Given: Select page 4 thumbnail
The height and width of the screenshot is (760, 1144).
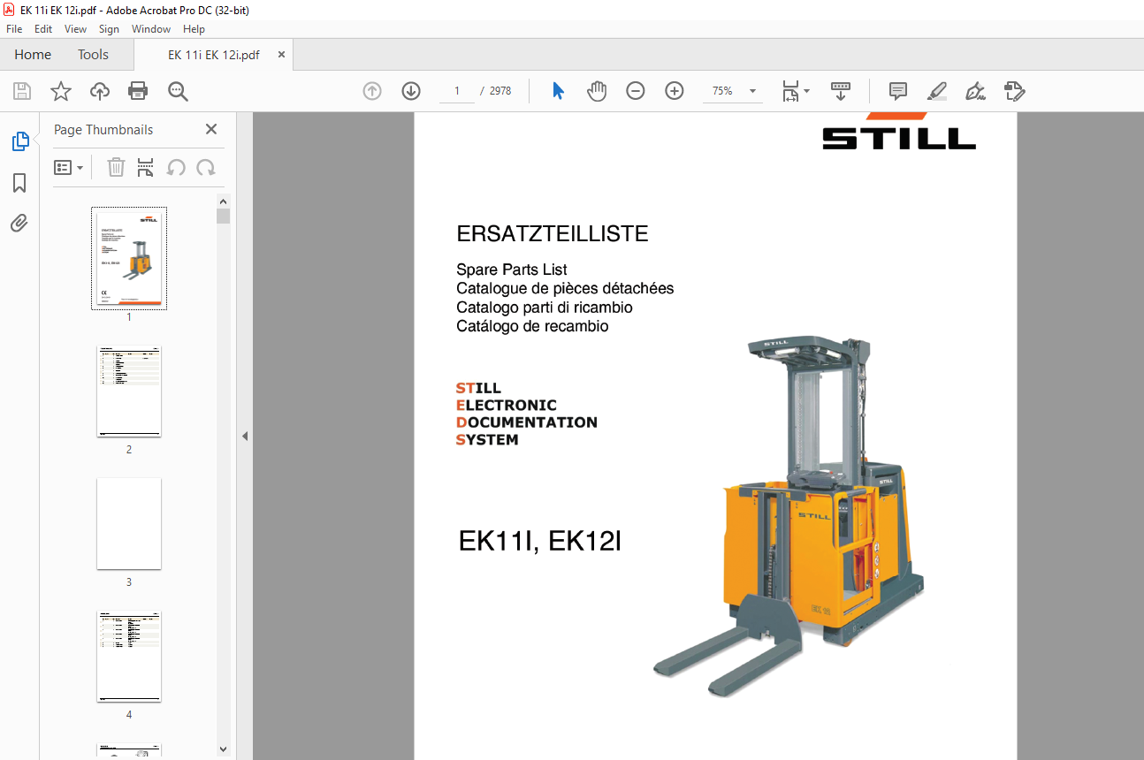Looking at the screenshot, I should 129,657.
